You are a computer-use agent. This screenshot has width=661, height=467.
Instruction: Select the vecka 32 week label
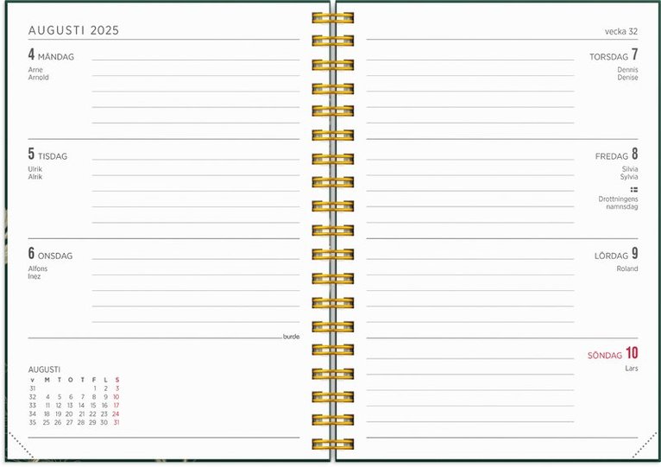click(620, 32)
